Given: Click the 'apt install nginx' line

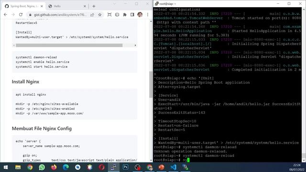Looking at the screenshot, I should pos(31,95).
